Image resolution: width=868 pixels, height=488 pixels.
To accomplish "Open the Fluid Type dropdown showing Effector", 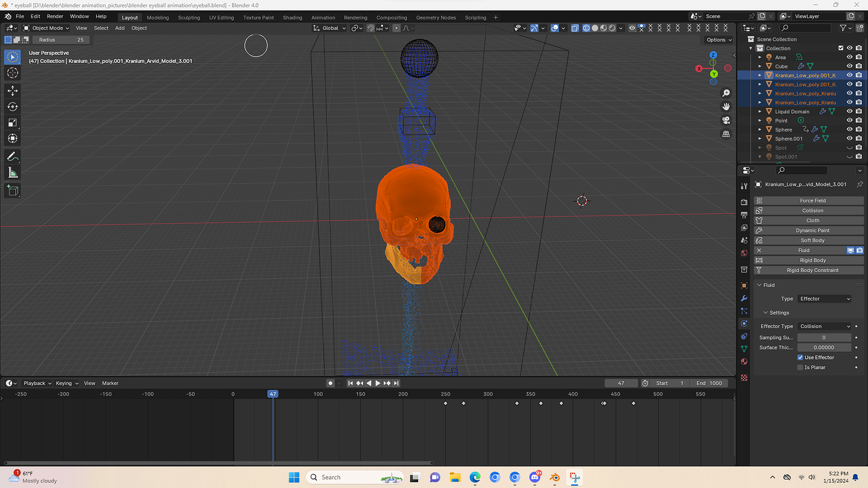I will (x=825, y=299).
